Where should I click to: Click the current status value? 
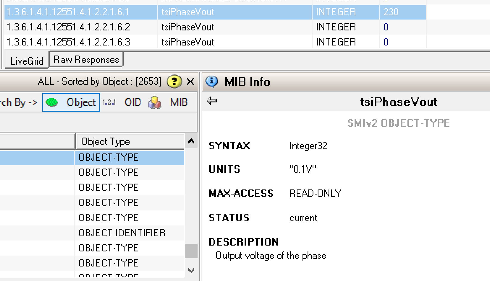303,218
